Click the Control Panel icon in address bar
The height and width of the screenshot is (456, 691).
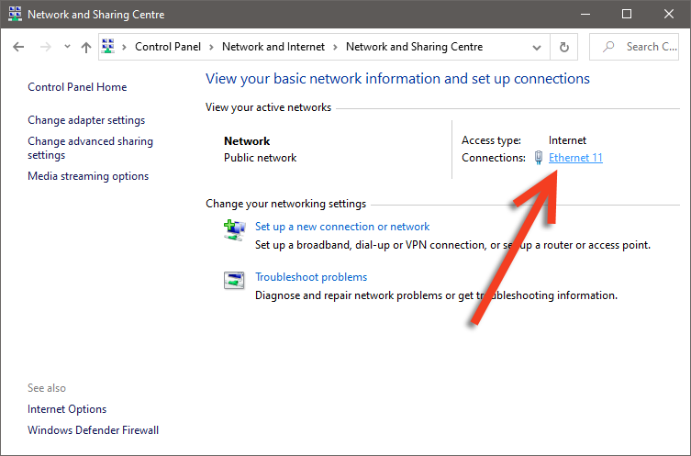(x=108, y=46)
